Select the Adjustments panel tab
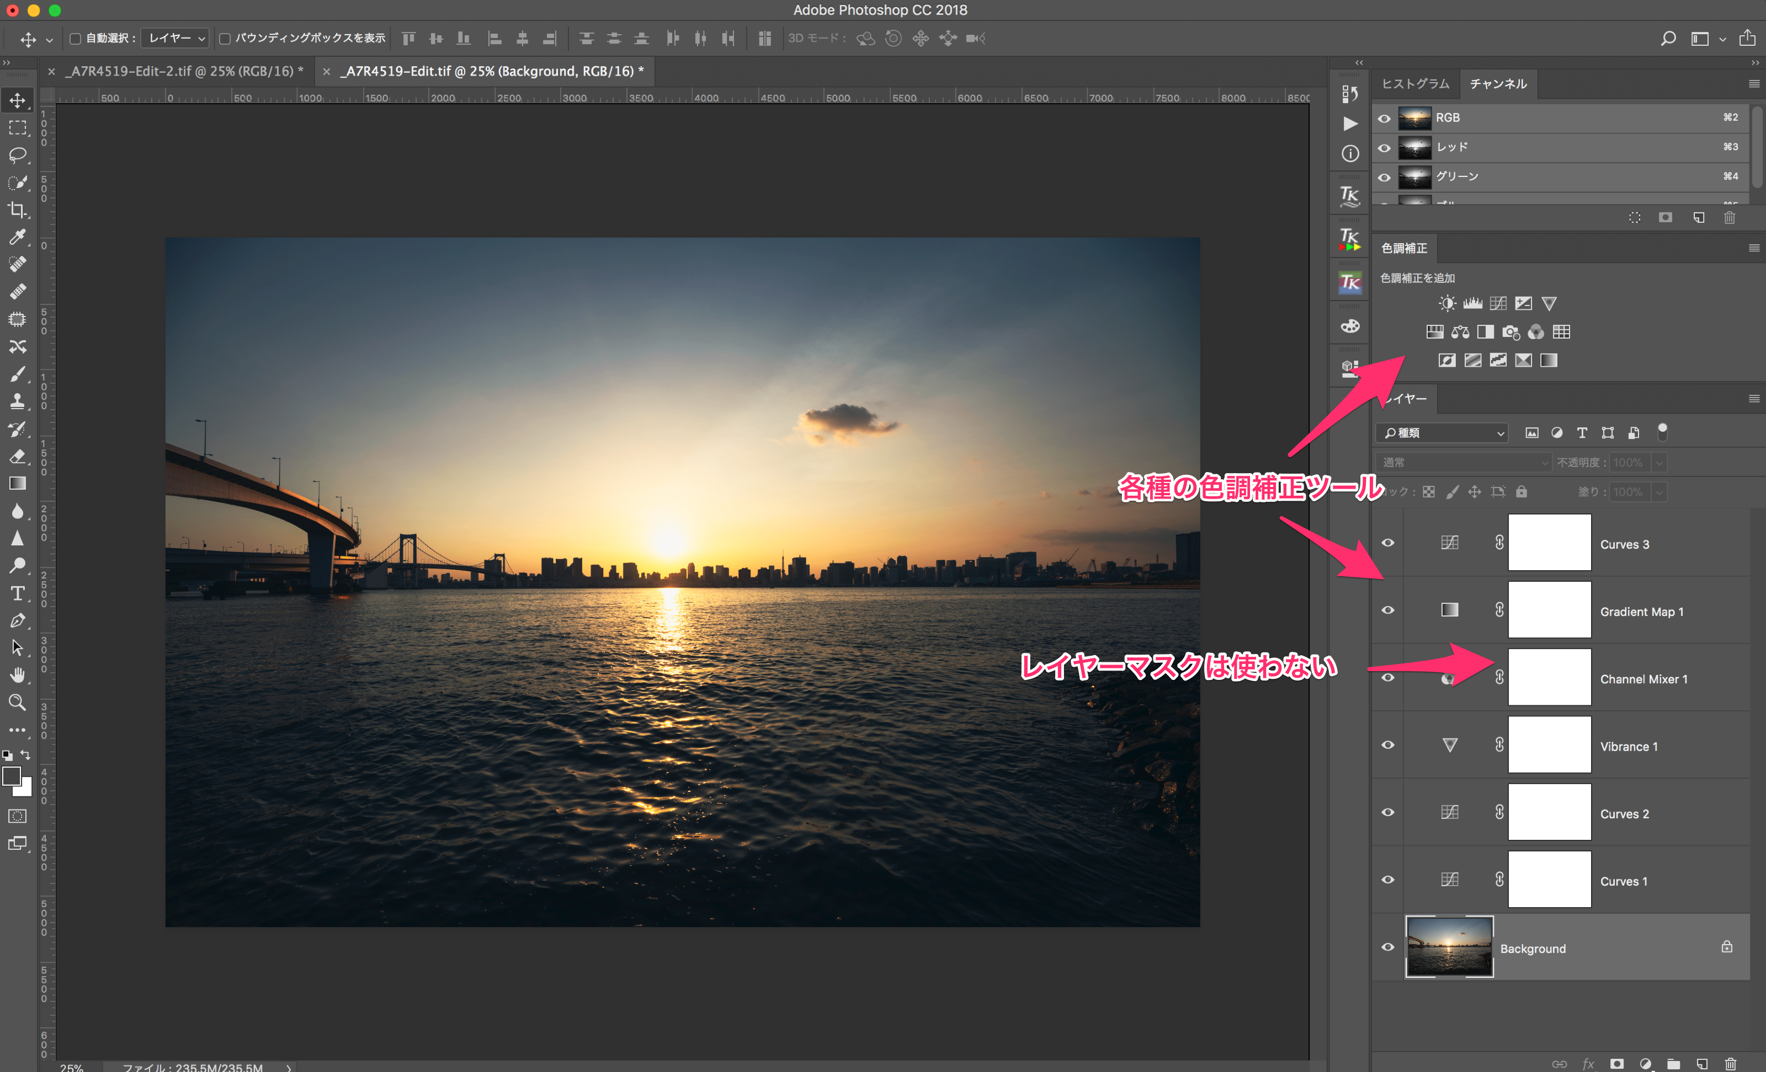This screenshot has height=1072, width=1766. point(1404,249)
